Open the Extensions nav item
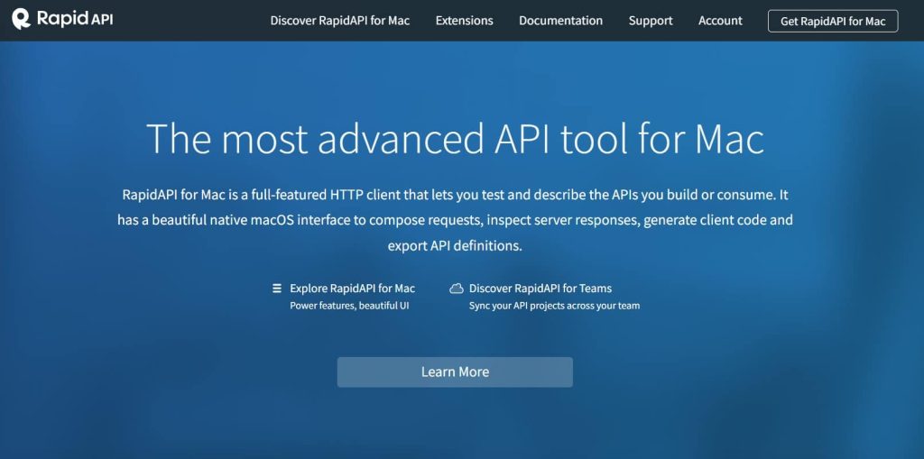The height and width of the screenshot is (459, 924). 465,21
